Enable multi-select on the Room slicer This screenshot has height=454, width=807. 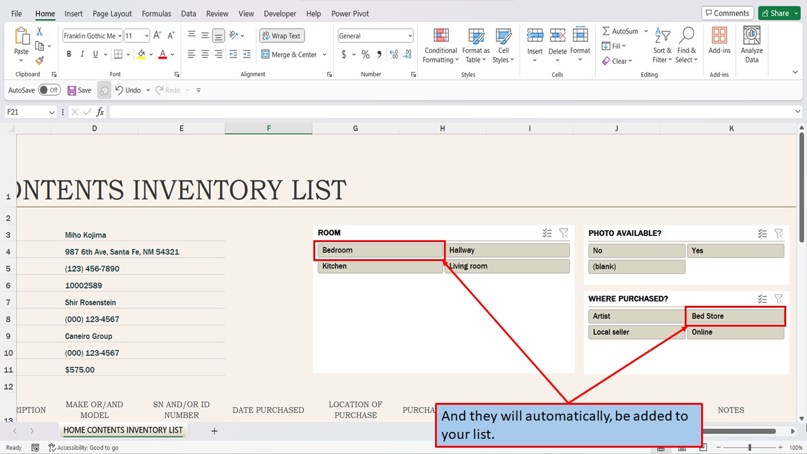coord(547,233)
